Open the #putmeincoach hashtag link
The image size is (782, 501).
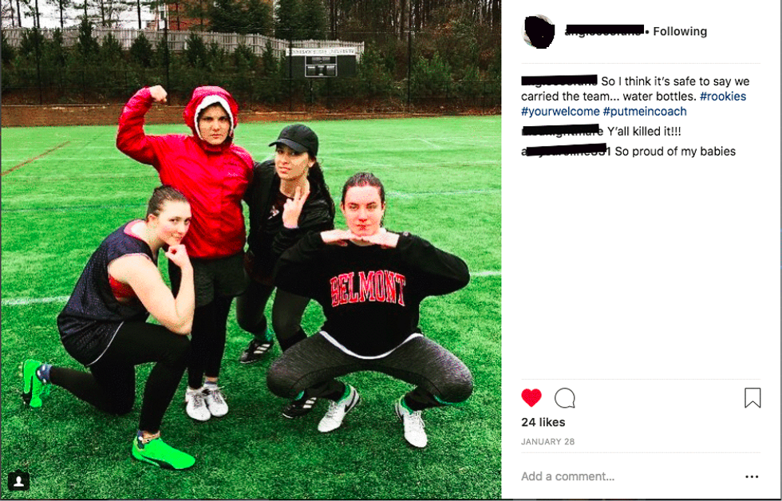coord(645,112)
